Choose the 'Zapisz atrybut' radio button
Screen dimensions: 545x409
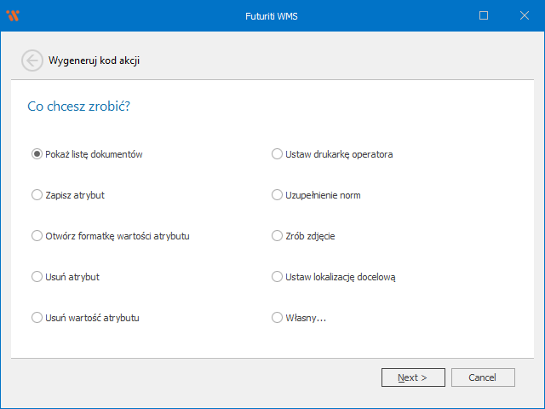point(37,195)
